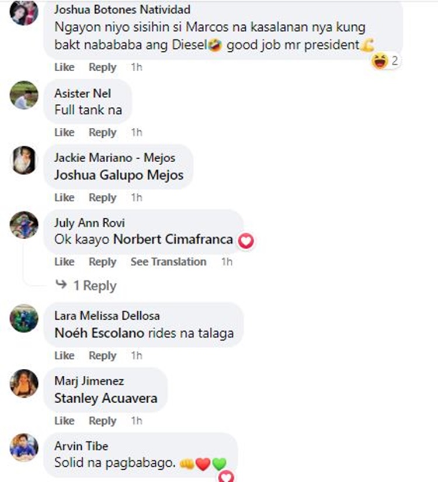Open tagged profile Noéh Escolano
This screenshot has width=438, height=482.
click(99, 333)
